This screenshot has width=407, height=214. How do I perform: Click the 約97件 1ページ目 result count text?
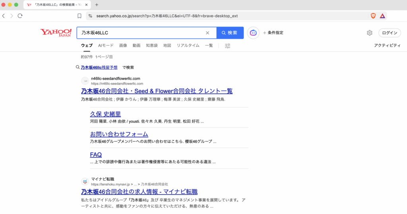(x=97, y=57)
